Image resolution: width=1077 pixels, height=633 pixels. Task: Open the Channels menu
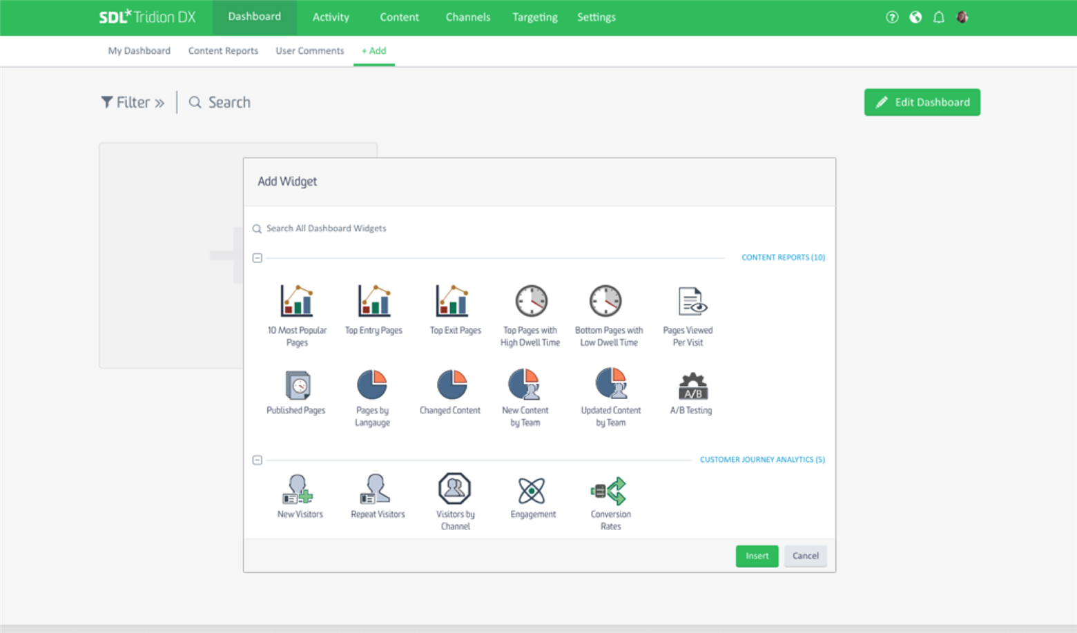point(467,17)
